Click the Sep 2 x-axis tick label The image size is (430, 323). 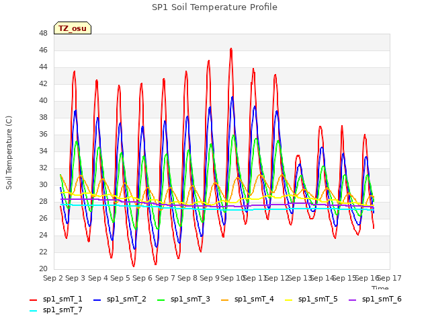tap(53, 278)
